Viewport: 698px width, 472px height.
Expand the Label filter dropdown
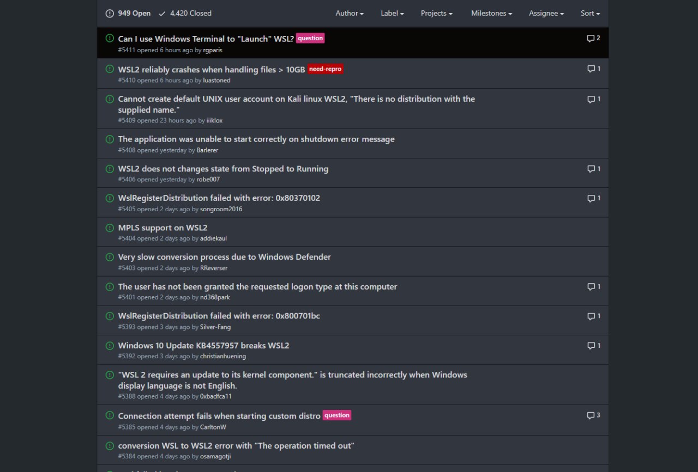392,13
